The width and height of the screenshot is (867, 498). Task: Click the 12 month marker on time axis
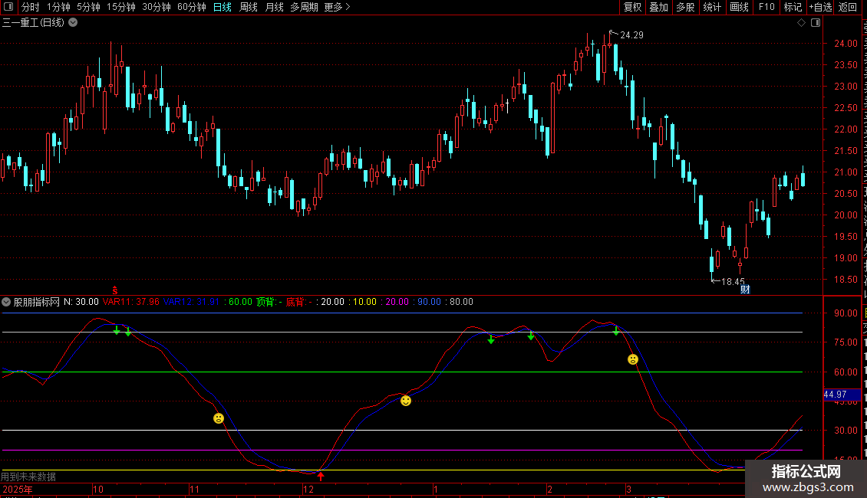click(308, 489)
